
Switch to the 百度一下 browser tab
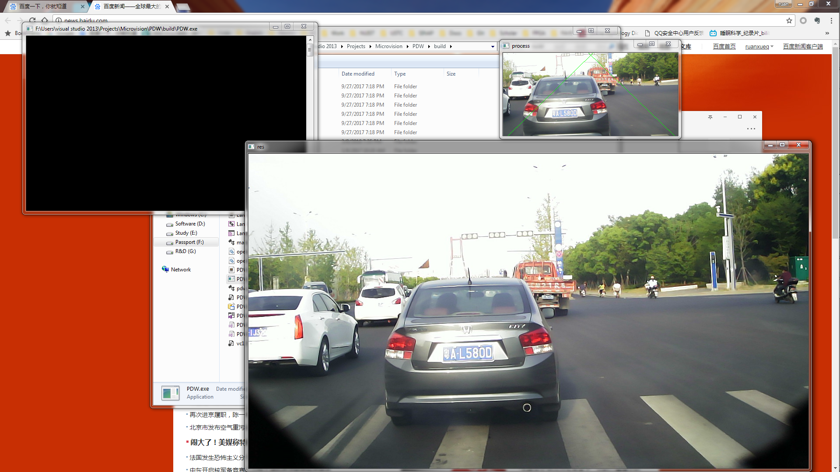pyautogui.click(x=43, y=7)
